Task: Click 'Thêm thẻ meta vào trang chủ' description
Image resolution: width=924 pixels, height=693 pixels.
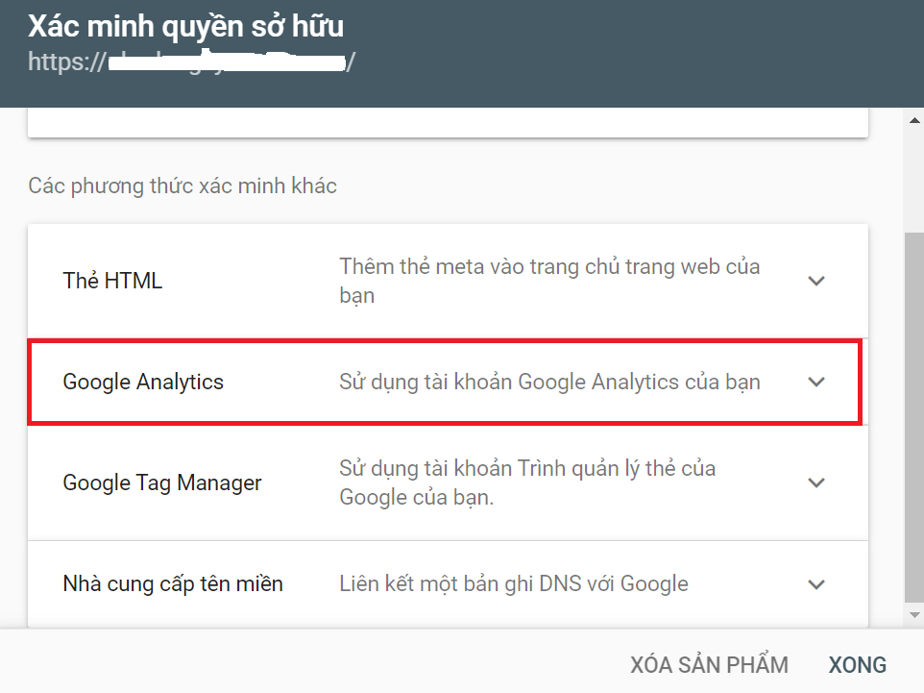Action: pos(549,281)
